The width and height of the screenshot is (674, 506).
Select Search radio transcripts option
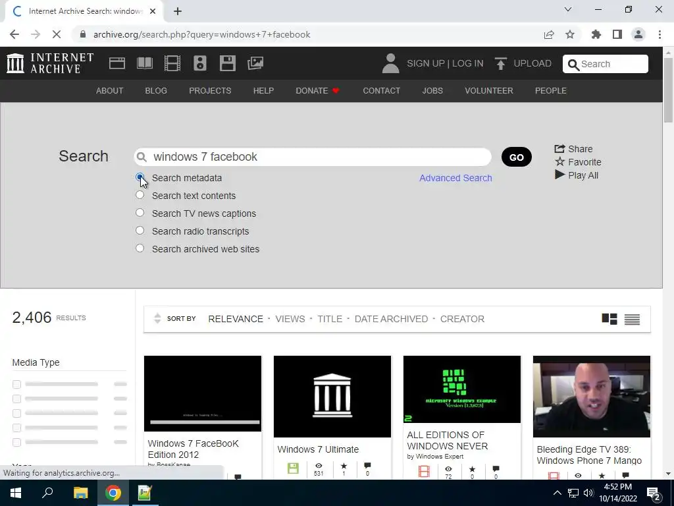coord(140,231)
